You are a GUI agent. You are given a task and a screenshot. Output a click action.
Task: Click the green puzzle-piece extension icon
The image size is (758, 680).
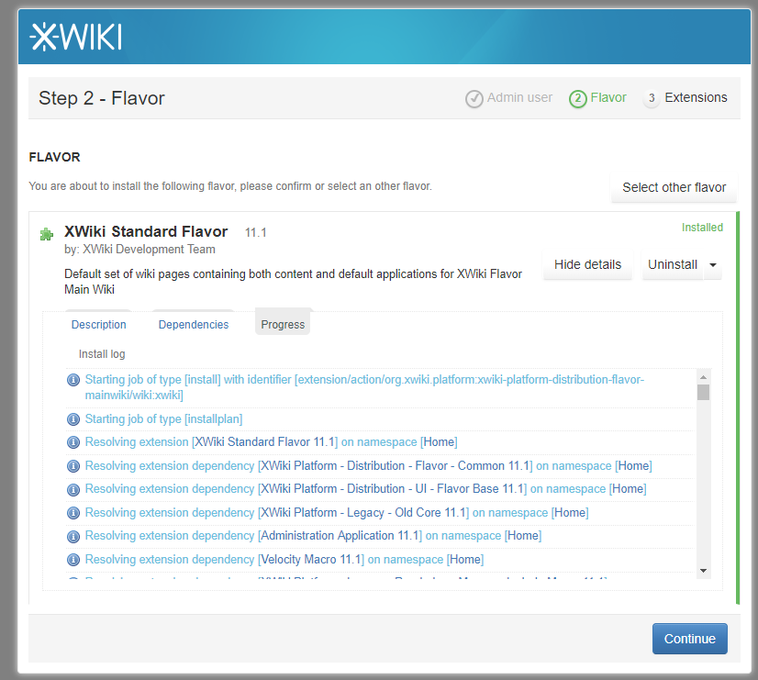click(47, 234)
